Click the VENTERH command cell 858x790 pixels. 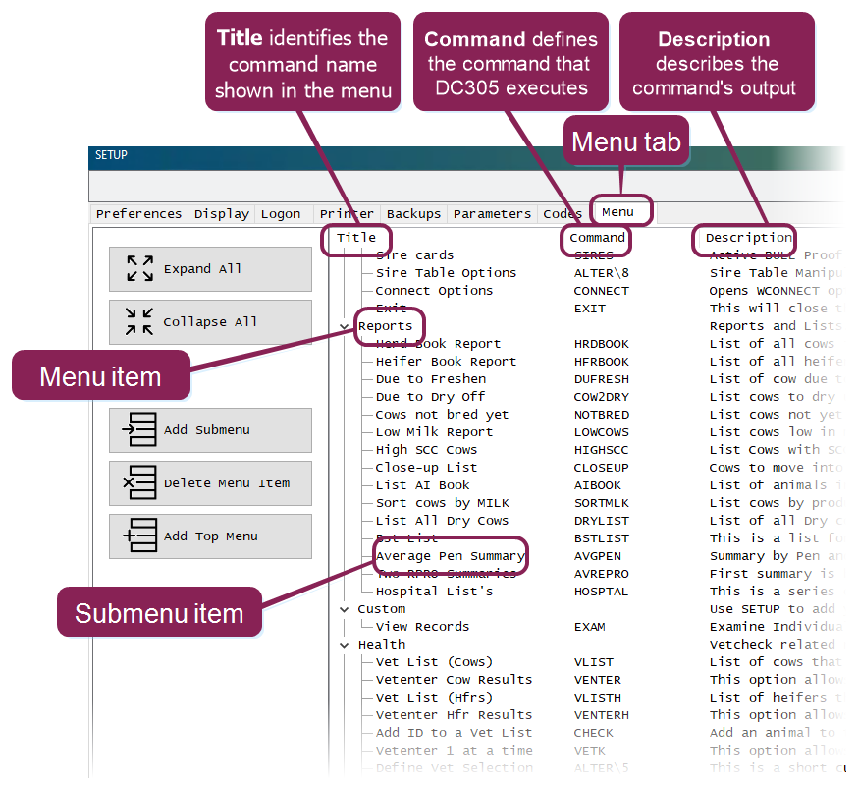coord(602,715)
